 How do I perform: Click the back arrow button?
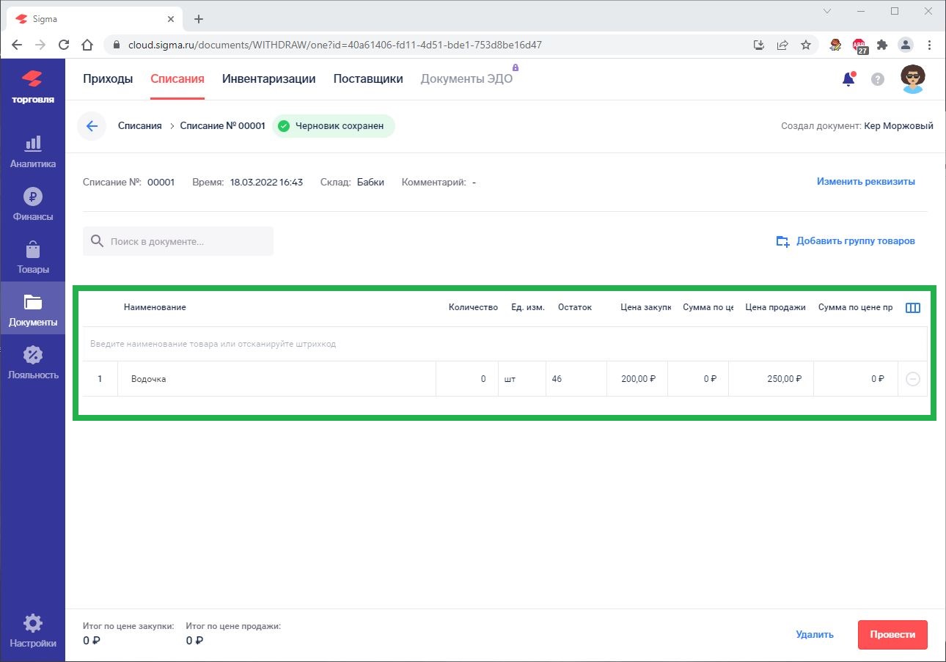(92, 126)
